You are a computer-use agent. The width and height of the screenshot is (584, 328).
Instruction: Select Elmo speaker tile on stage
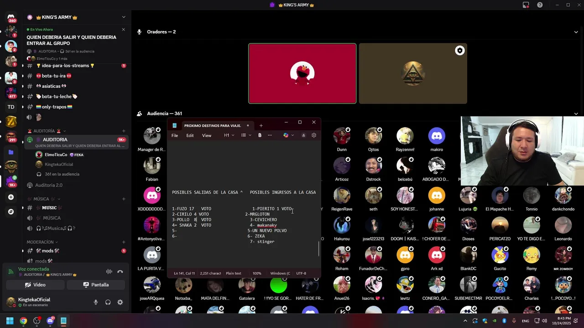point(302,73)
